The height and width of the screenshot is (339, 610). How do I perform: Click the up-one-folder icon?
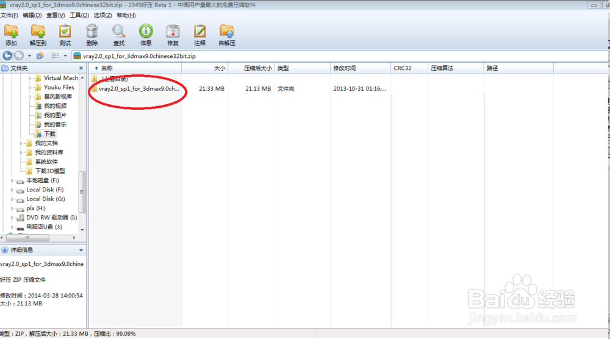point(40,56)
